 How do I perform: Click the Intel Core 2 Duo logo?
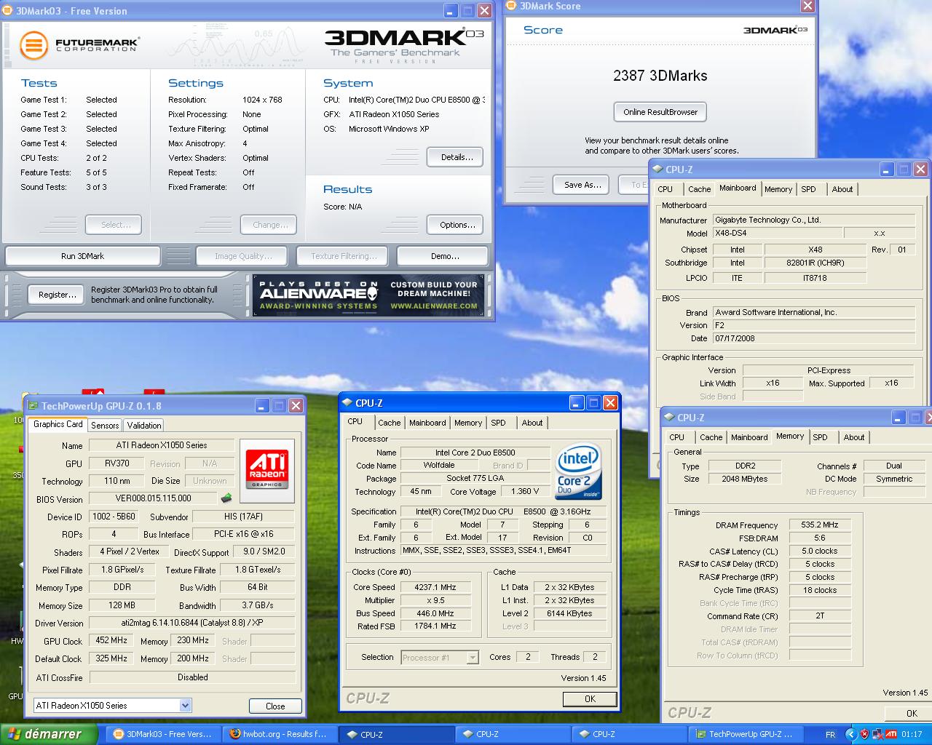tap(579, 471)
